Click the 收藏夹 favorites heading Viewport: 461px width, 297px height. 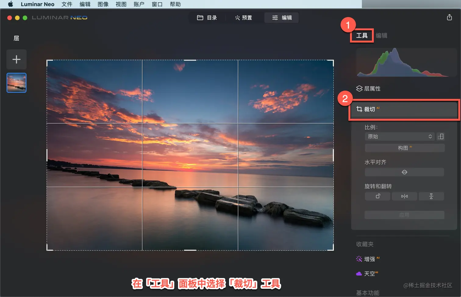[365, 244]
